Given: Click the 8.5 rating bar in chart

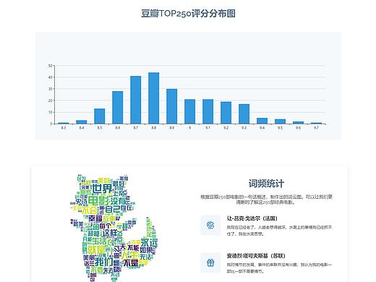Looking at the screenshot, I should point(100,116).
